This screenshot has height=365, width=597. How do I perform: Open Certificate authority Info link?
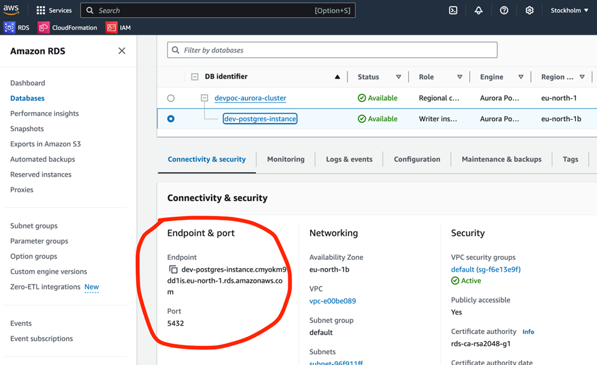tap(528, 332)
